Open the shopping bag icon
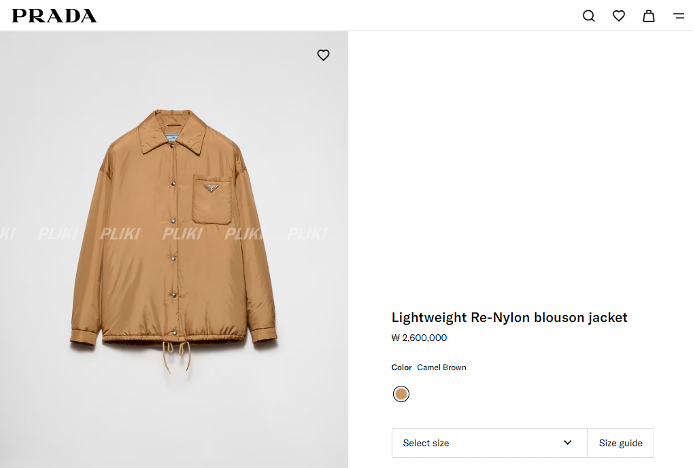 pos(649,16)
